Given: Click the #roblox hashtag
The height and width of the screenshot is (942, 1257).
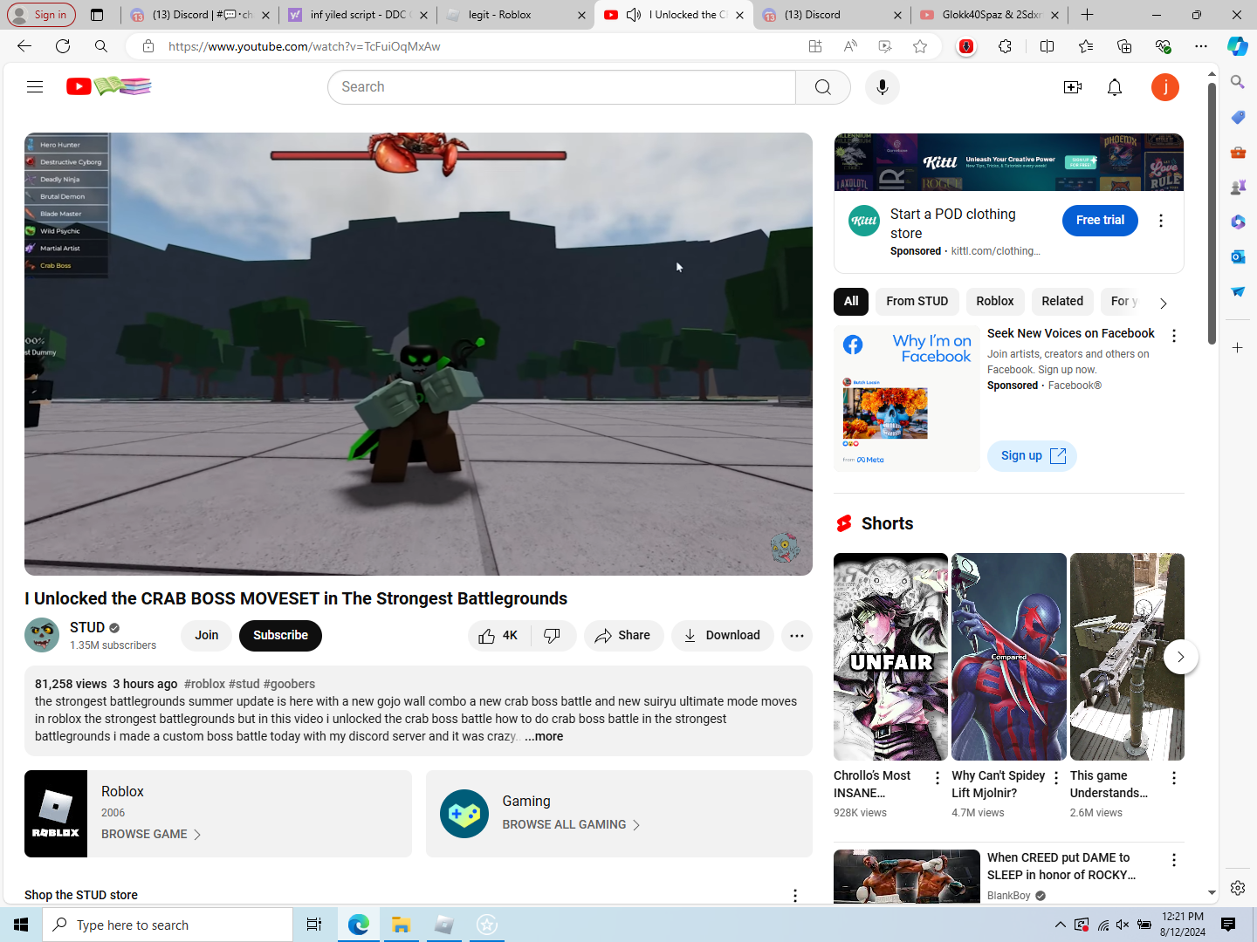Looking at the screenshot, I should click(x=204, y=684).
